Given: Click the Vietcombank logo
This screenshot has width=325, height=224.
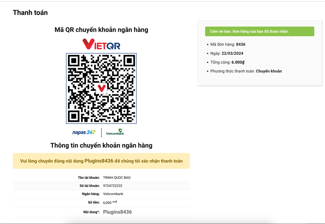Looking at the screenshot, I should click(115, 133).
